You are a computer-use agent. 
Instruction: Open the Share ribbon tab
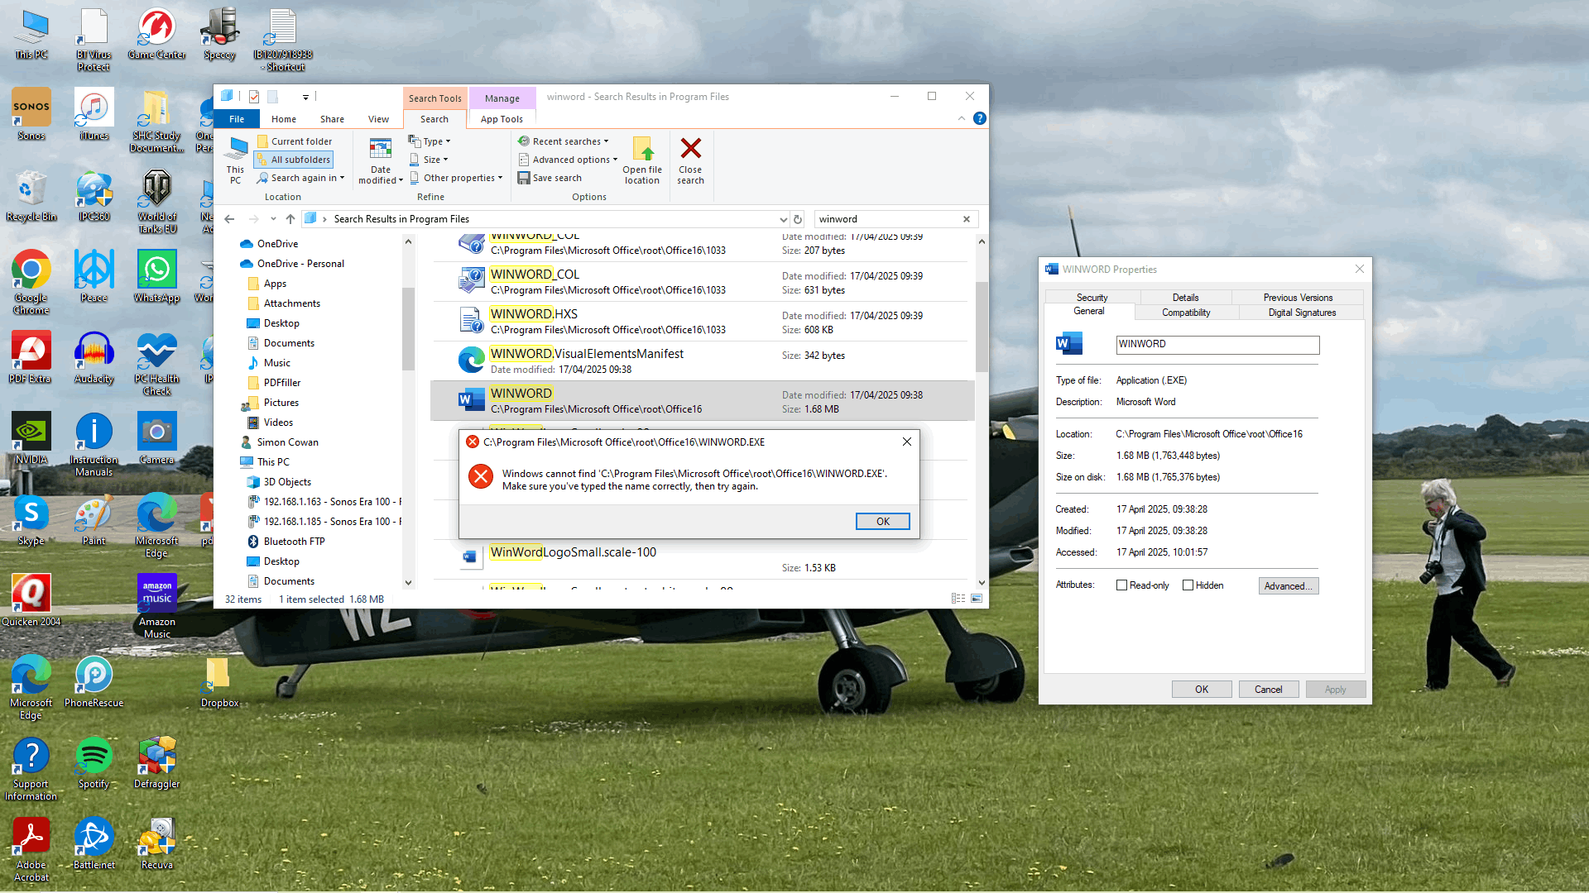point(332,118)
